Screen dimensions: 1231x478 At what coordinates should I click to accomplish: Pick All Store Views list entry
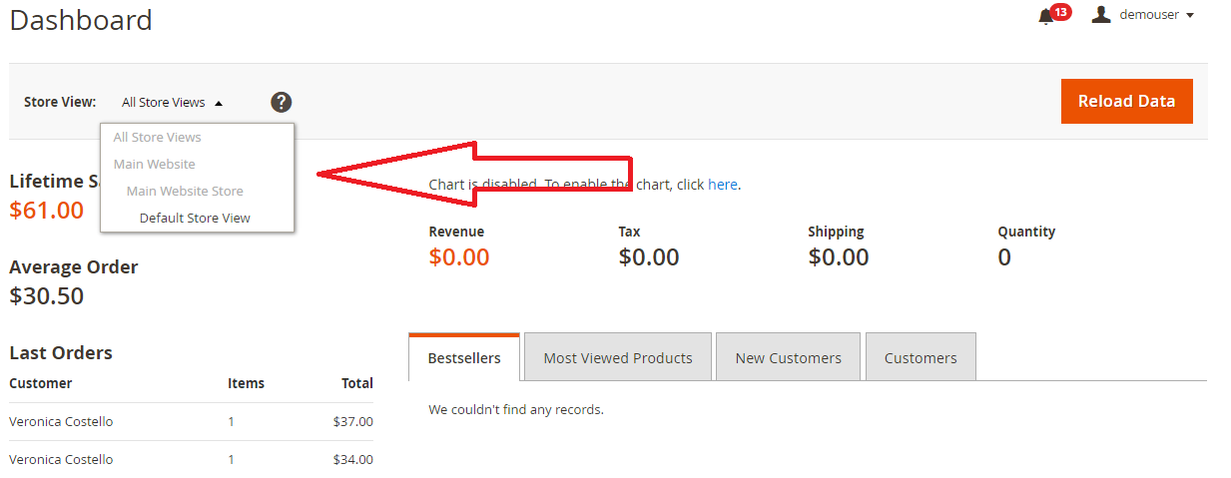[158, 137]
